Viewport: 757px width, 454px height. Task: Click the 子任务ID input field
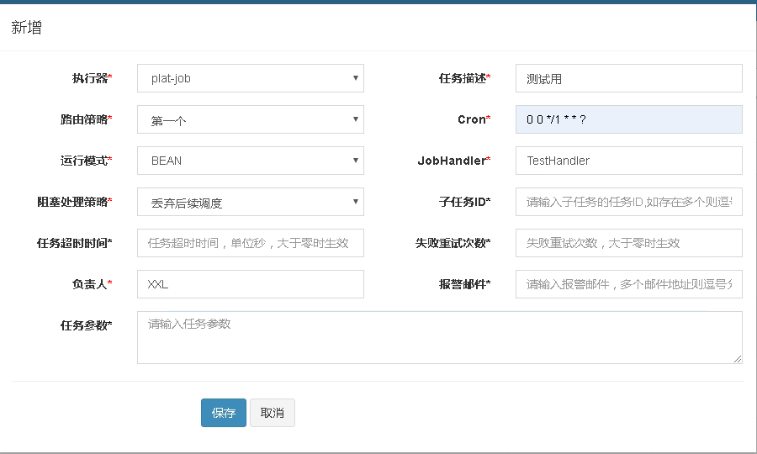pos(628,202)
